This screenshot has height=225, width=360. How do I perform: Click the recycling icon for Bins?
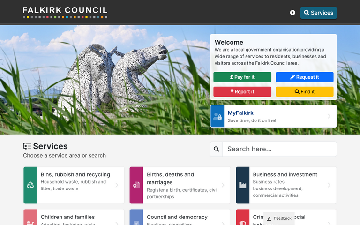pos(30,185)
